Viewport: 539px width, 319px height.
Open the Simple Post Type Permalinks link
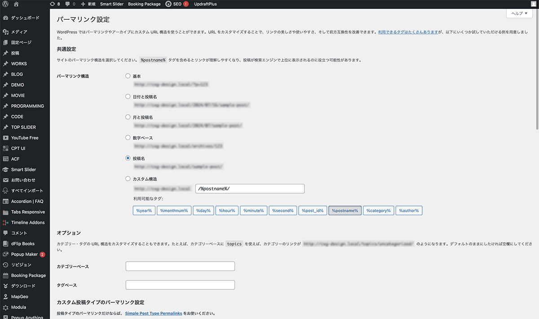[x=154, y=314]
